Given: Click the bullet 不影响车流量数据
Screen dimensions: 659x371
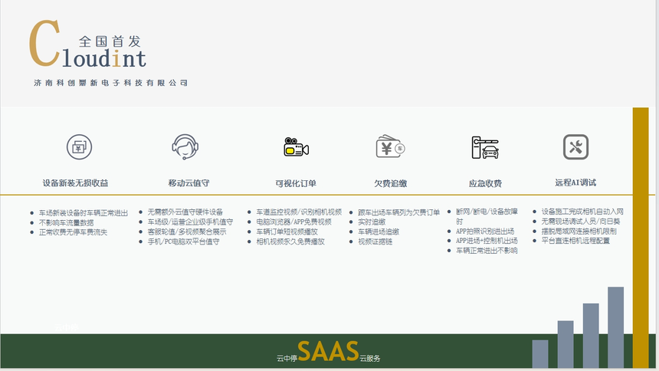Looking at the screenshot, I should click(x=67, y=222).
